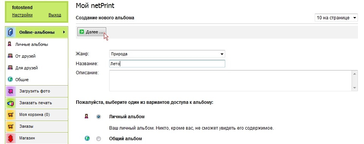Screen dimensions: 364x144
Task: Click the От друзей people icon
Action: pyautogui.click(x=10, y=56)
